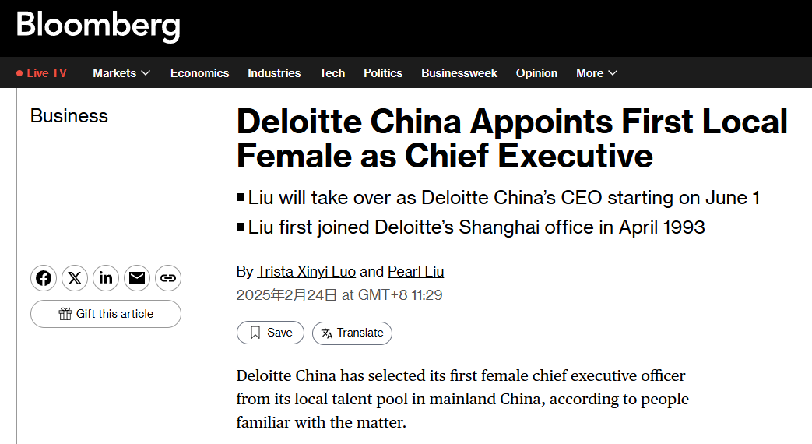Share article by email envelope icon
The image size is (812, 444).
coord(137,278)
